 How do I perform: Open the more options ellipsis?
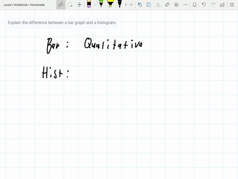click(x=185, y=4)
